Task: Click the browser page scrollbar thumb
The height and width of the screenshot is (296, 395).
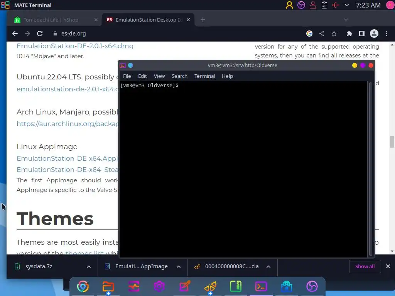Action: tap(392, 142)
